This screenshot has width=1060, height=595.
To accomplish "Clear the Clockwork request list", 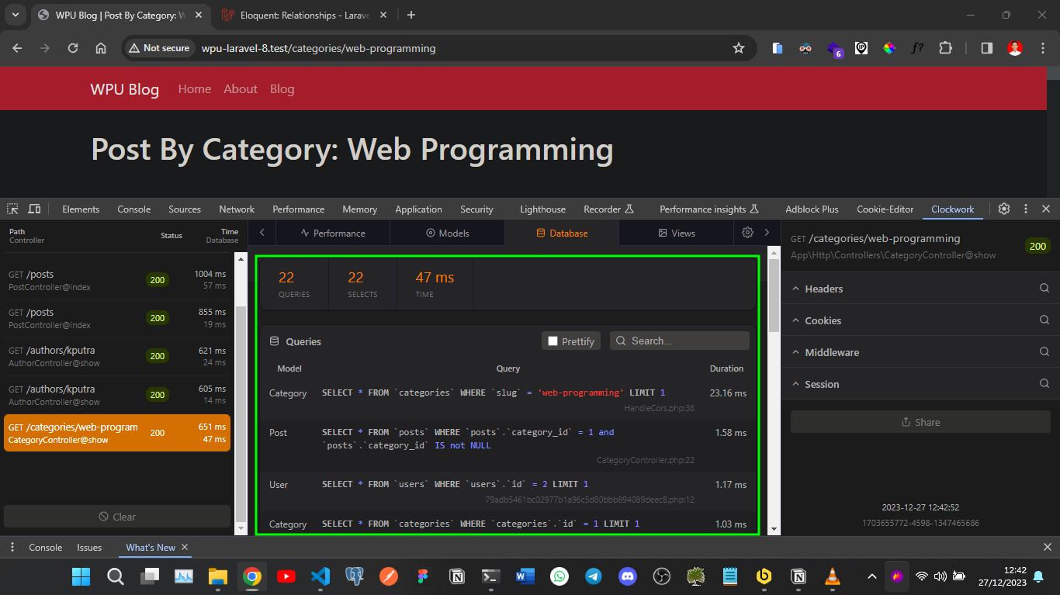I will (x=117, y=516).
